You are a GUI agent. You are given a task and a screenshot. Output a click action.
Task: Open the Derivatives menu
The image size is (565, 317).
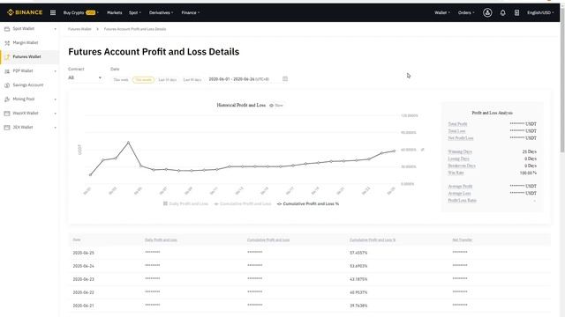(x=161, y=12)
